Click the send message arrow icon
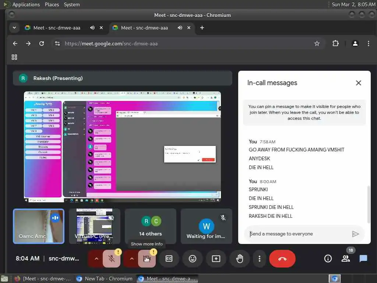This screenshot has width=377, height=283. (x=355, y=234)
